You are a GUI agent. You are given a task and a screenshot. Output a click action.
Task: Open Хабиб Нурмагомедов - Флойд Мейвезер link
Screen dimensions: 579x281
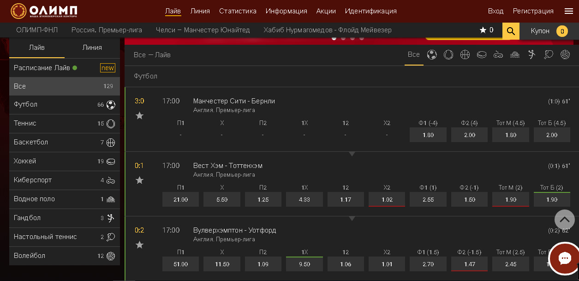pyautogui.click(x=328, y=30)
